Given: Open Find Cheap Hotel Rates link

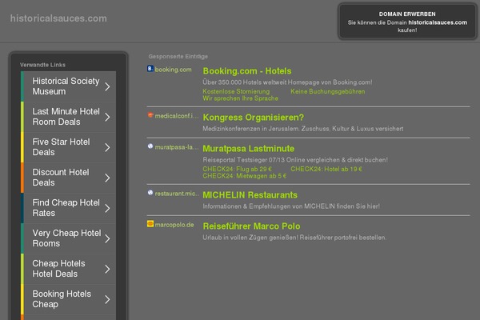Looking at the screenshot, I should (68, 208).
